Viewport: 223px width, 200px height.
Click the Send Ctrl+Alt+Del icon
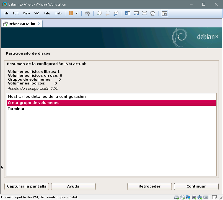[x=87, y=13]
